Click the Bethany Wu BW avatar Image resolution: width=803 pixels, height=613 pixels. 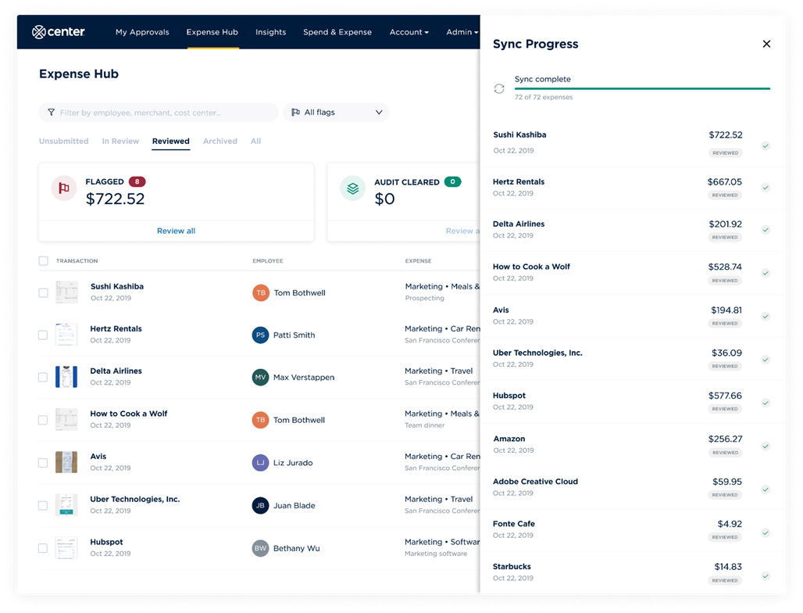coord(261,548)
